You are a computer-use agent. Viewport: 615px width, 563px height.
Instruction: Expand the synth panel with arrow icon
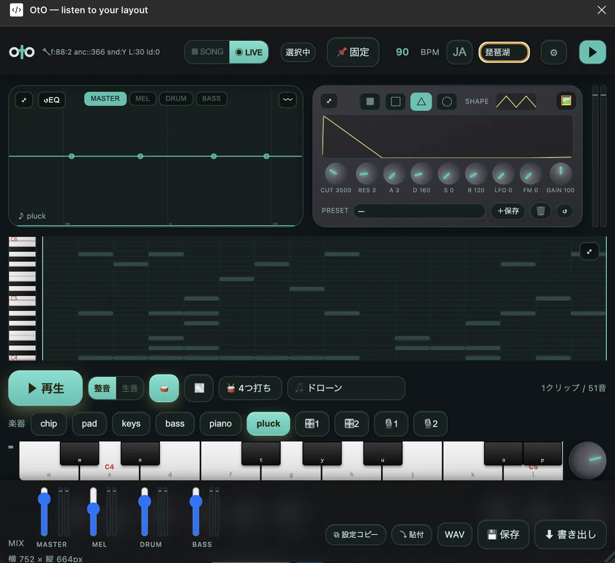point(329,101)
